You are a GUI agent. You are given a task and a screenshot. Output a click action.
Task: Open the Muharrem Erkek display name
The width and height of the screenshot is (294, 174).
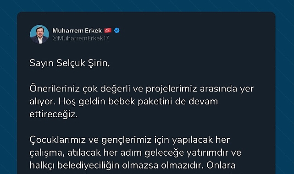coord(77,31)
